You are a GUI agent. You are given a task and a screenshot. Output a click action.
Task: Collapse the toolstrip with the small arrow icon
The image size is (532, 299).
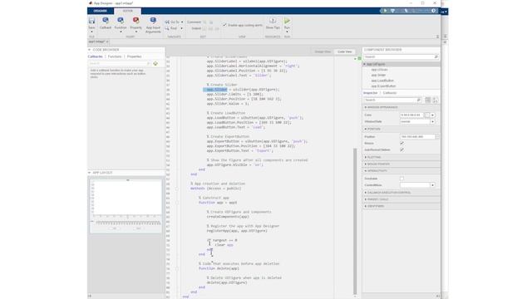pos(437,37)
